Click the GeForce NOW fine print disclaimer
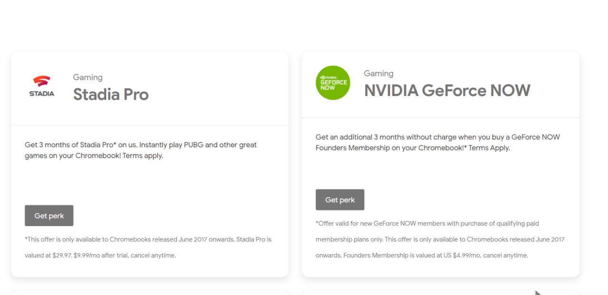 440,239
